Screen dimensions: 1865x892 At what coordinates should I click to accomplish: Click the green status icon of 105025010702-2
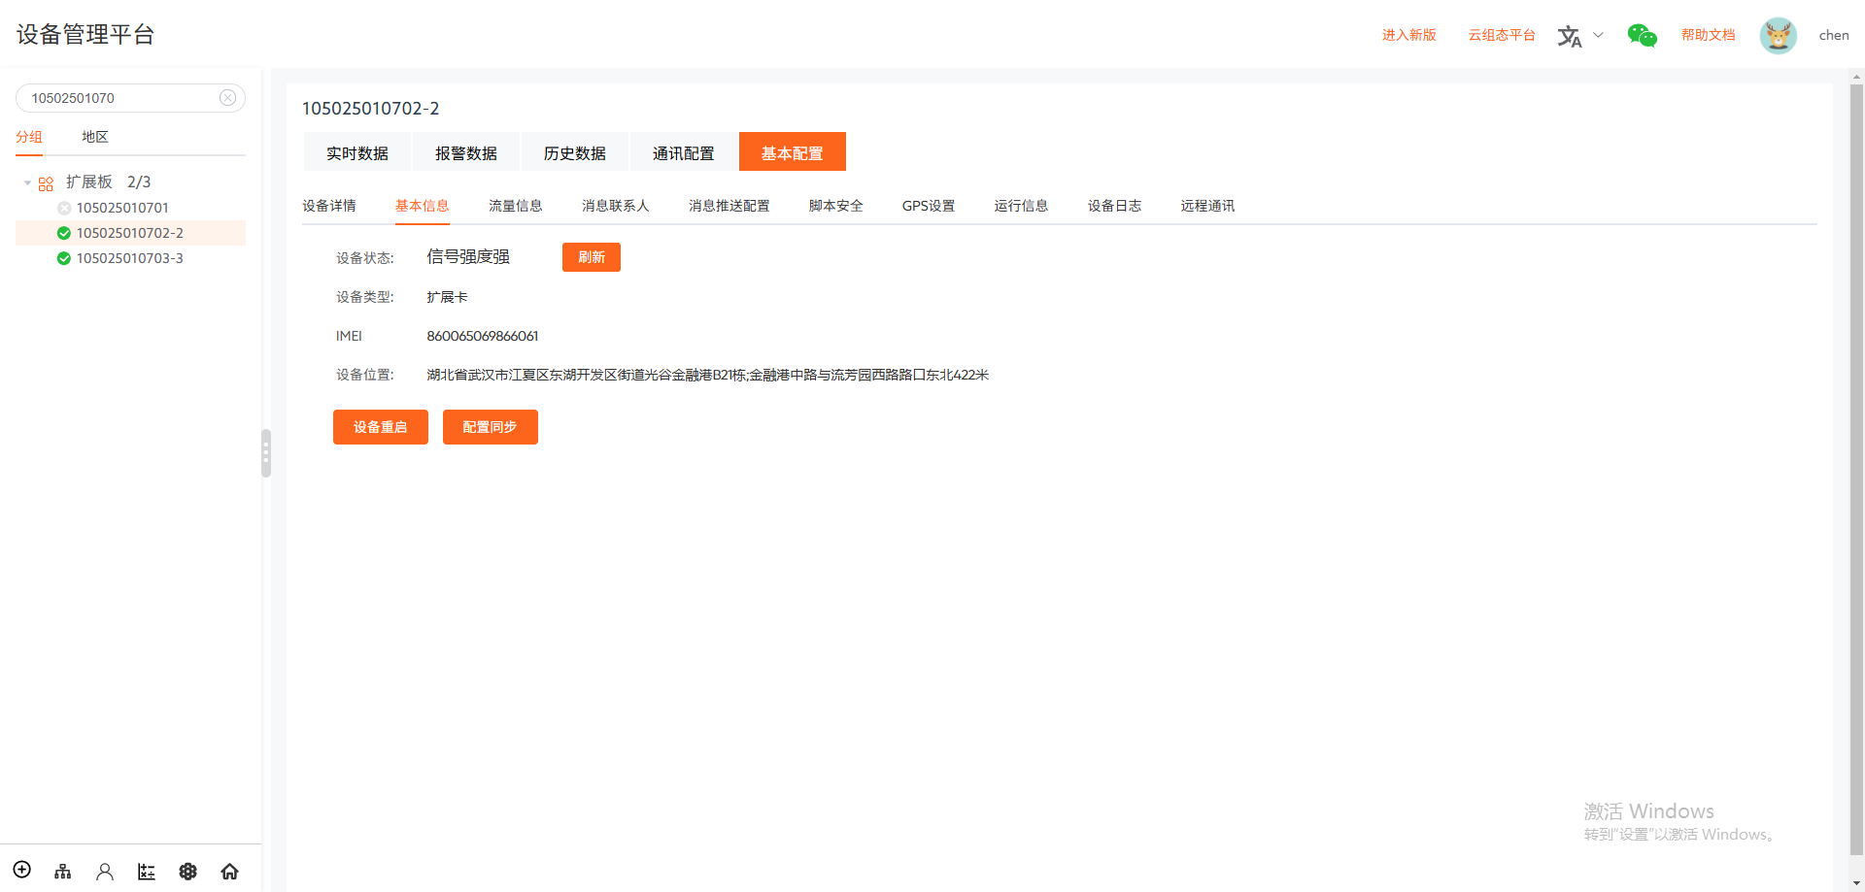coord(64,233)
